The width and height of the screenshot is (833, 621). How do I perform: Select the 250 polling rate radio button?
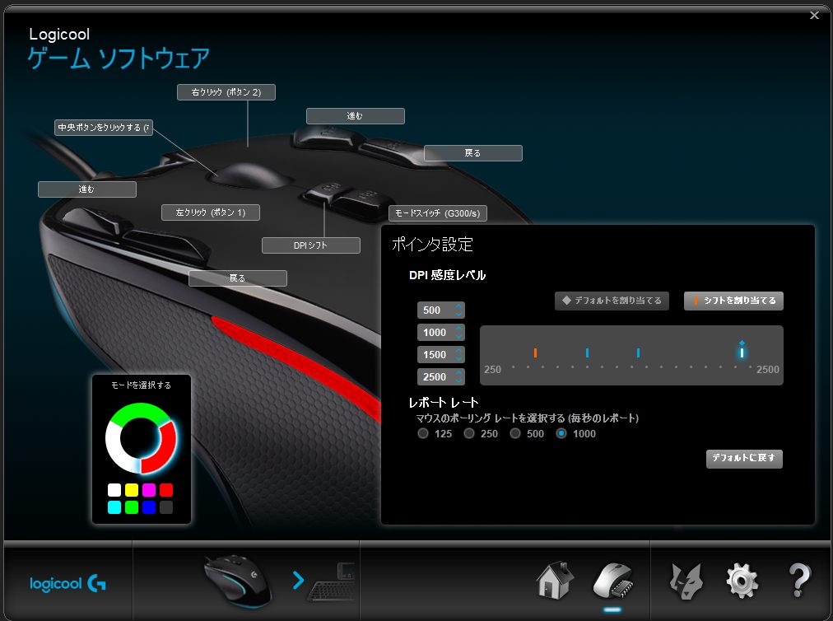pos(468,433)
